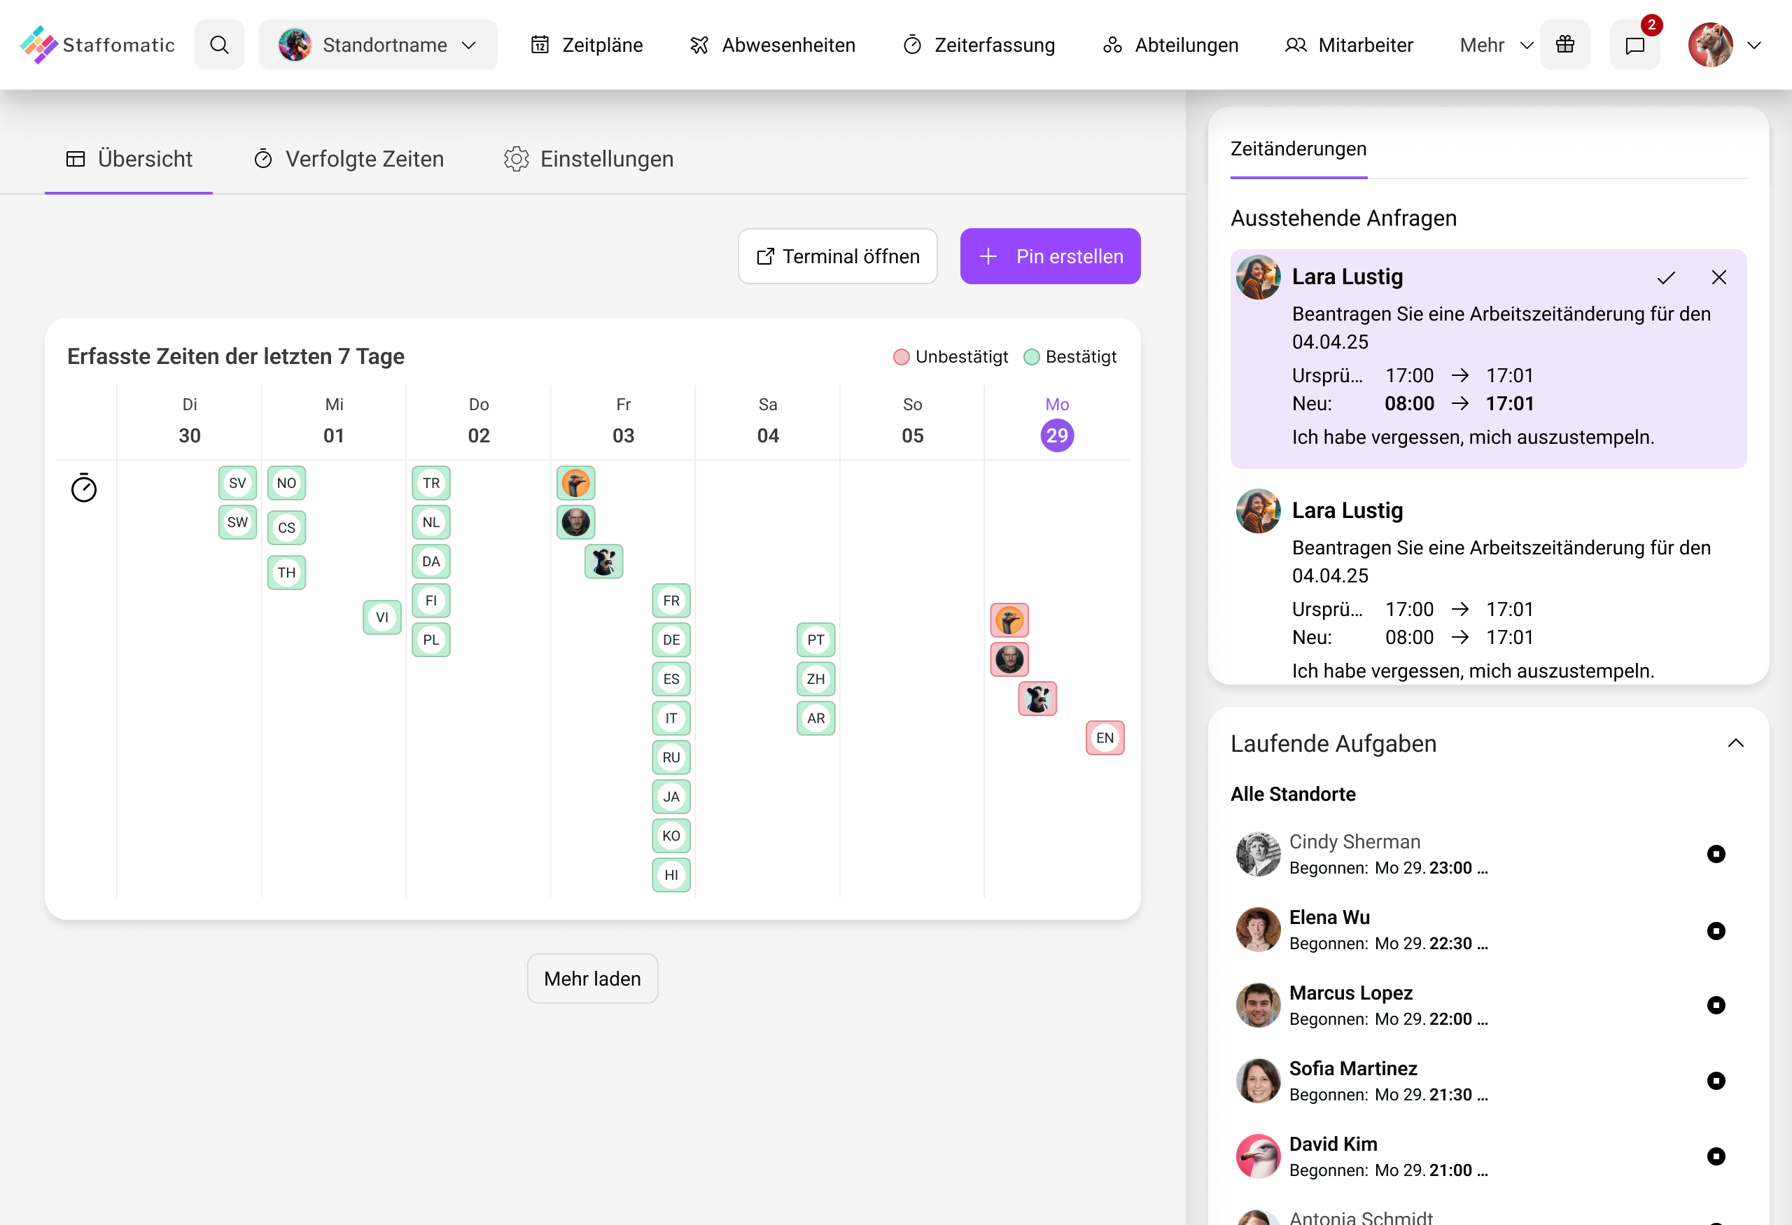Open the search magnifier icon

(x=219, y=44)
